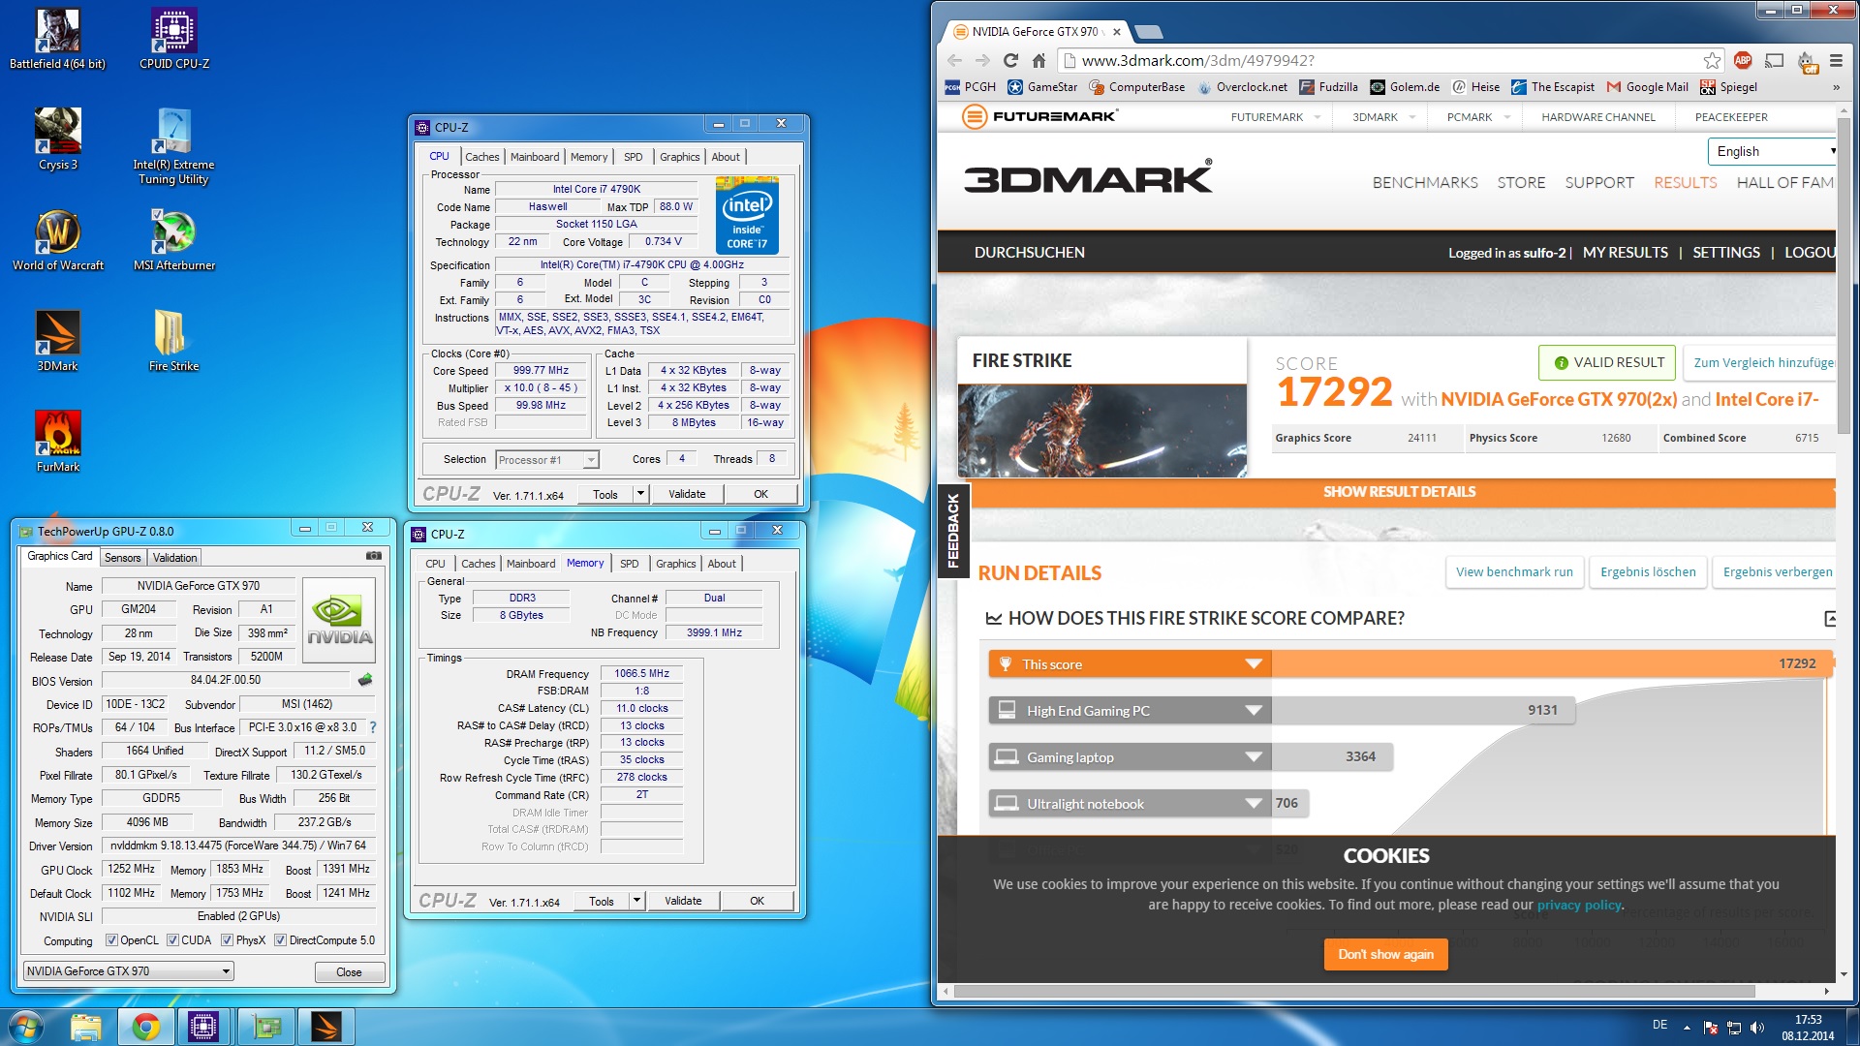The width and height of the screenshot is (1860, 1046).
Task: Open Processor #1 selection dropdown
Action: pos(547,460)
